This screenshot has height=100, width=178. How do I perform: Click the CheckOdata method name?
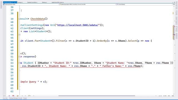point(38,19)
